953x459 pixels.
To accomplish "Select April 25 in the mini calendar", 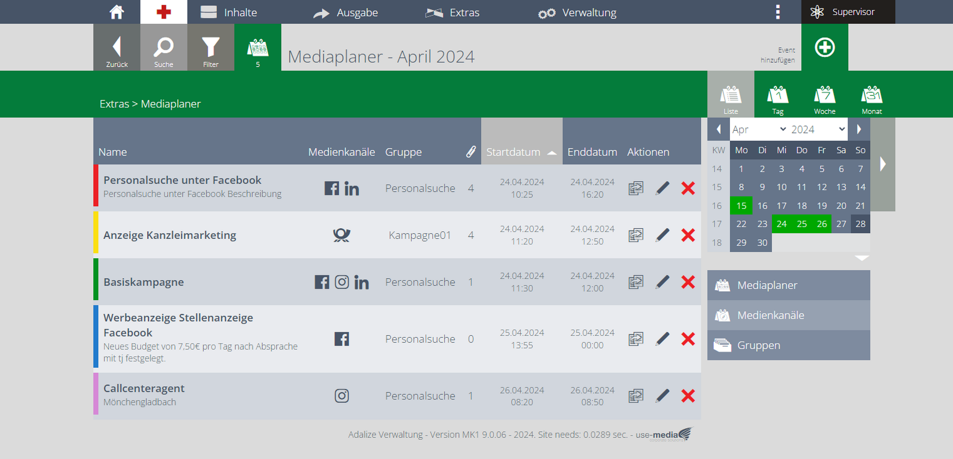I will [801, 224].
